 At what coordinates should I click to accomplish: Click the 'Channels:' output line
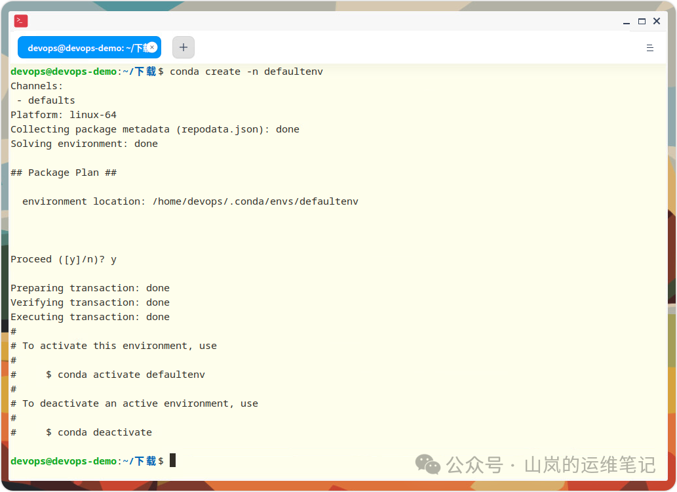pyautogui.click(x=37, y=86)
